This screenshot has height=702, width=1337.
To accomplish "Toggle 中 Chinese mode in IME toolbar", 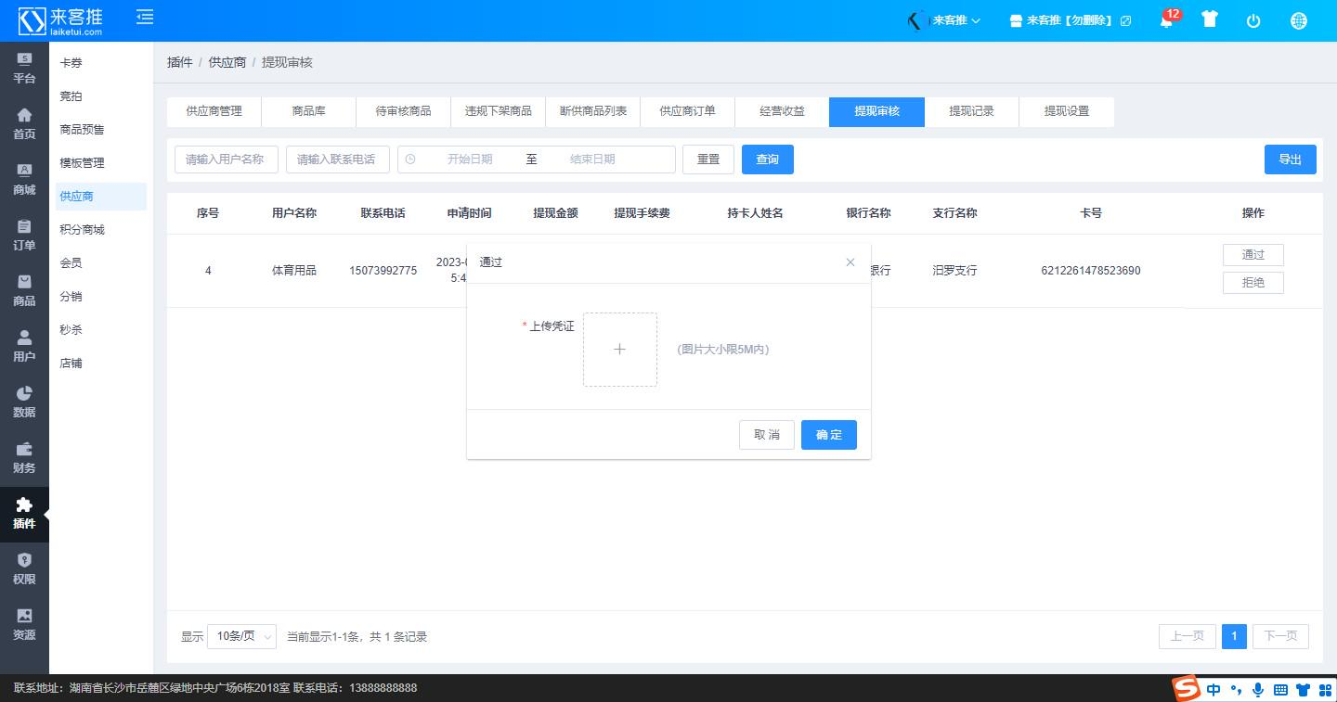I will pos(1214,689).
